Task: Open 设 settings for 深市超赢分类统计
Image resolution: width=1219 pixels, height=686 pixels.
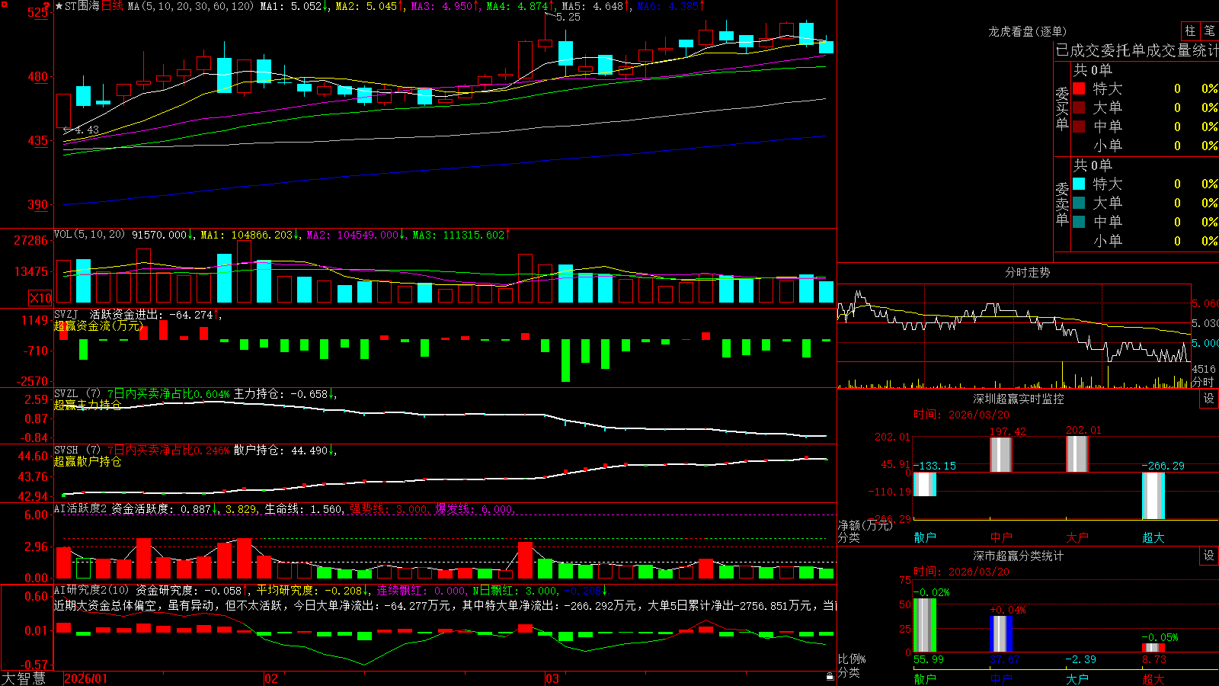Action: tap(1209, 556)
